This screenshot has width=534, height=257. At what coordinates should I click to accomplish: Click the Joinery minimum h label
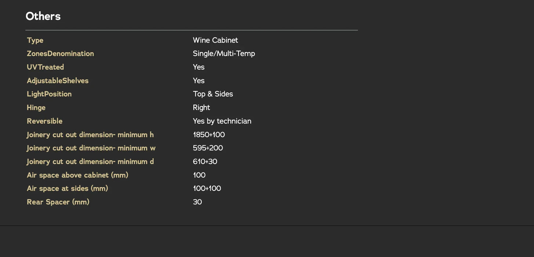90,135
